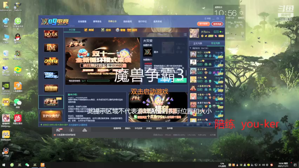The height and width of the screenshot is (168, 299).
Task: Open the GeForce Experience desktop icon
Action: point(6,88)
